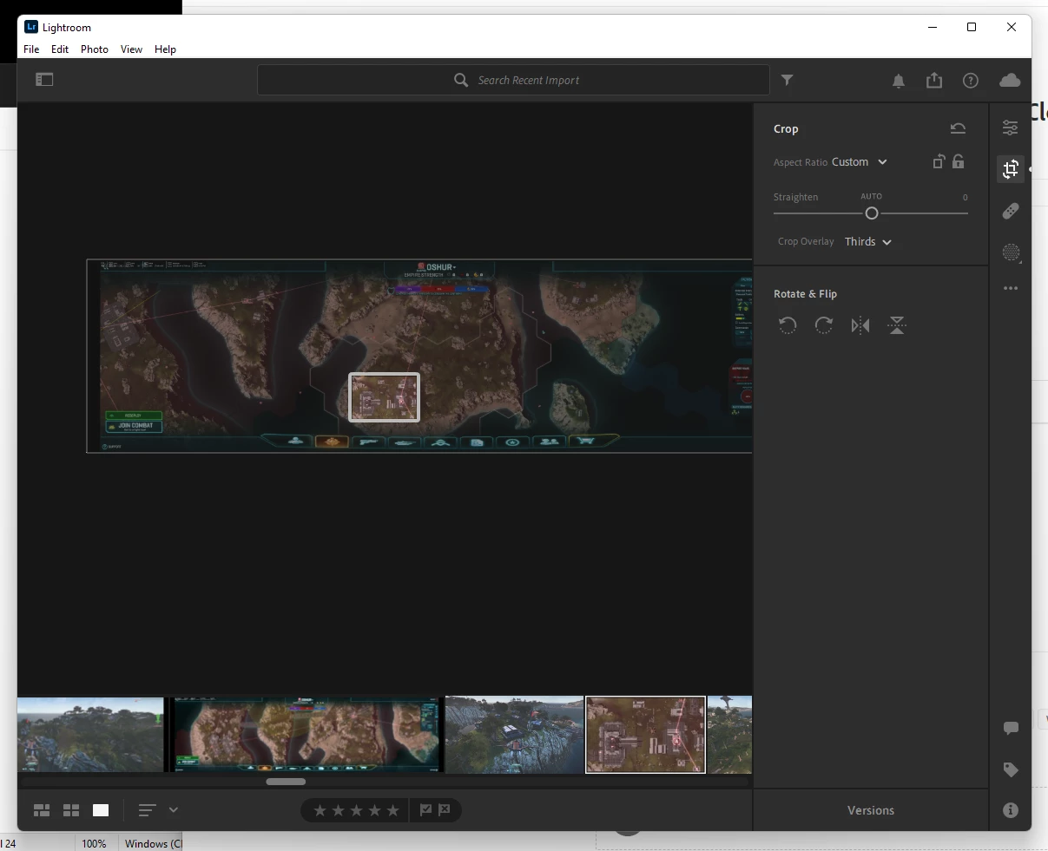Open the filter funnel icon
The image size is (1048, 851).
tap(788, 80)
